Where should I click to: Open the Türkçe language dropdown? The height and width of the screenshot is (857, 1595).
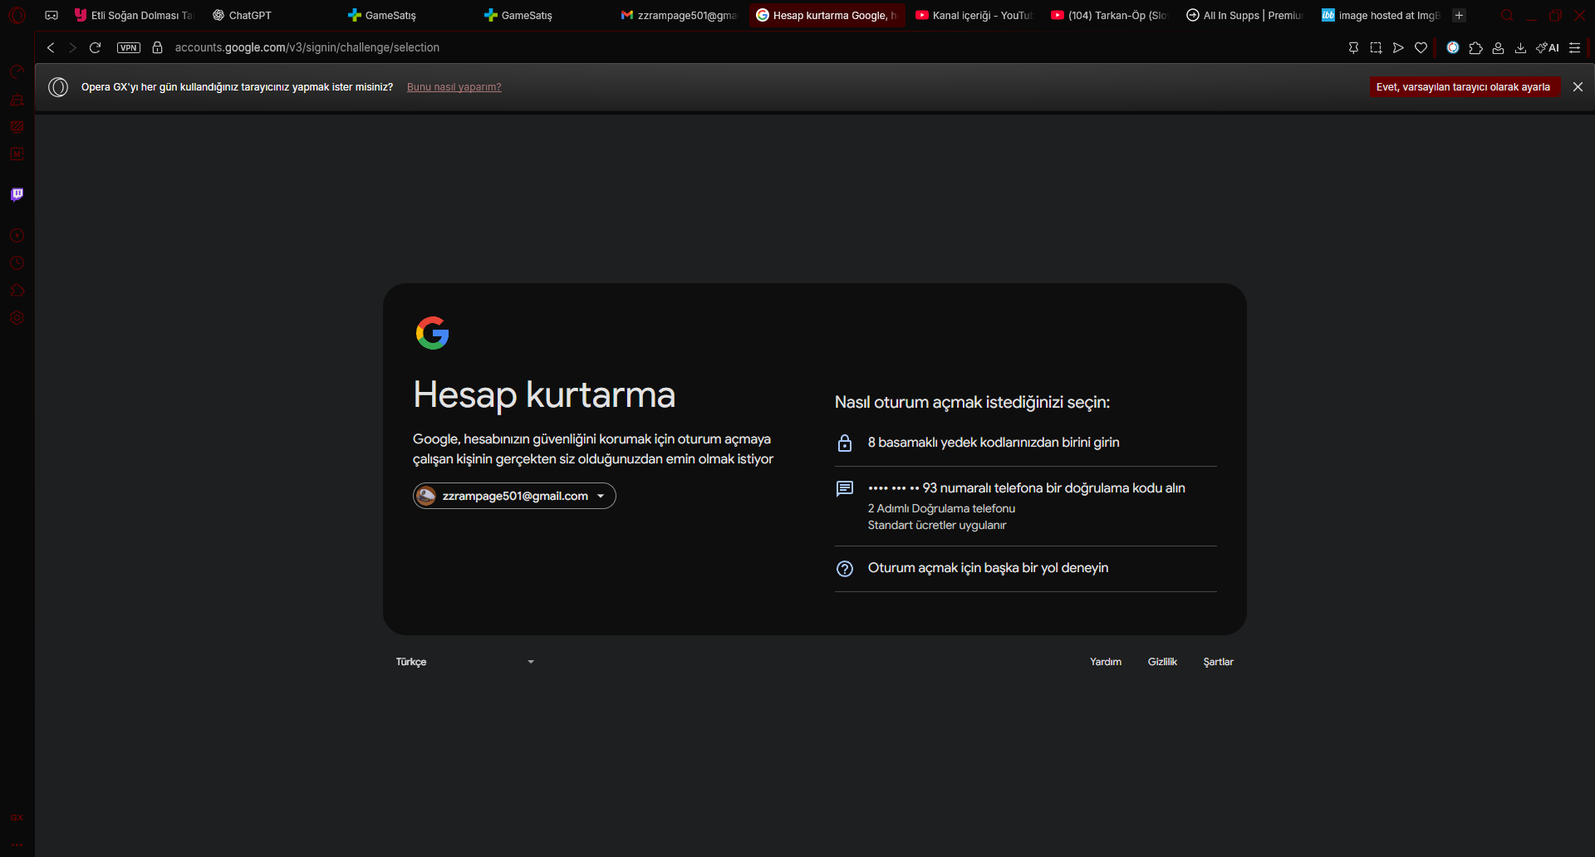(465, 662)
